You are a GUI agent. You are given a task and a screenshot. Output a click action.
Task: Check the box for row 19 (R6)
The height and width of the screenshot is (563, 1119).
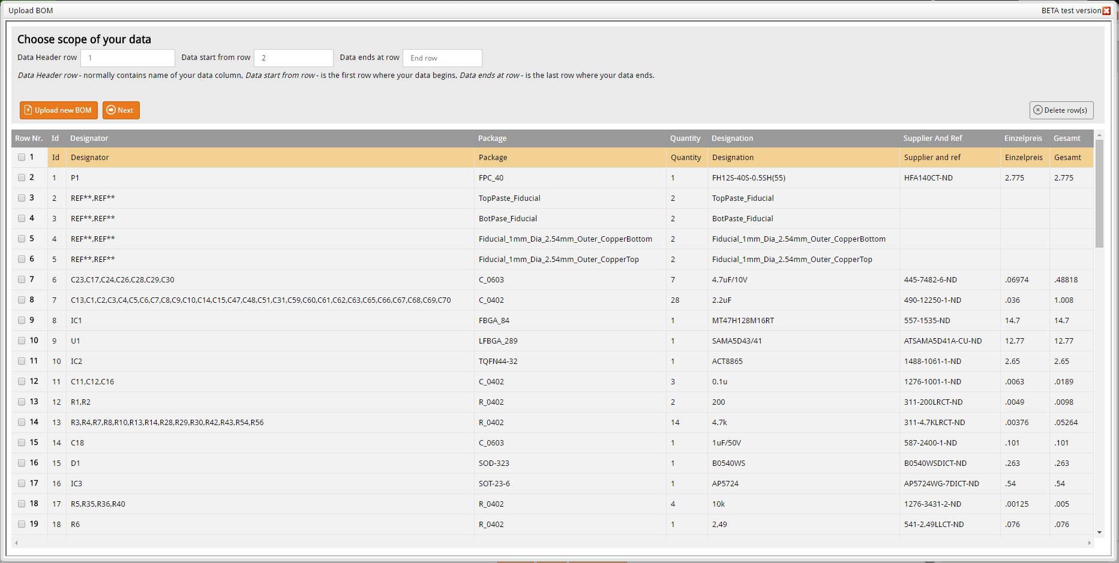(x=22, y=524)
